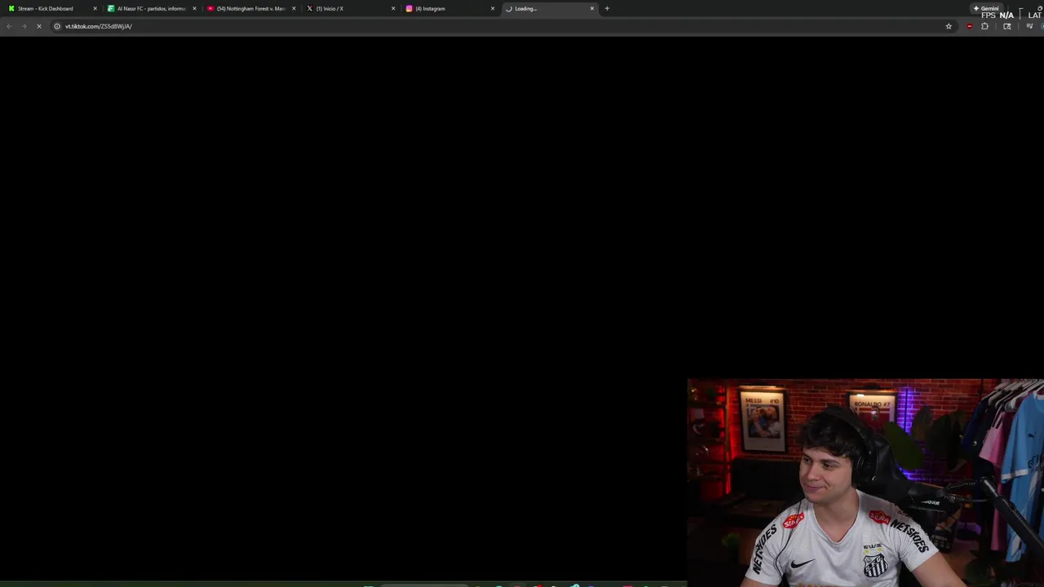
Task: Close the Loading... tab
Action: [x=592, y=8]
